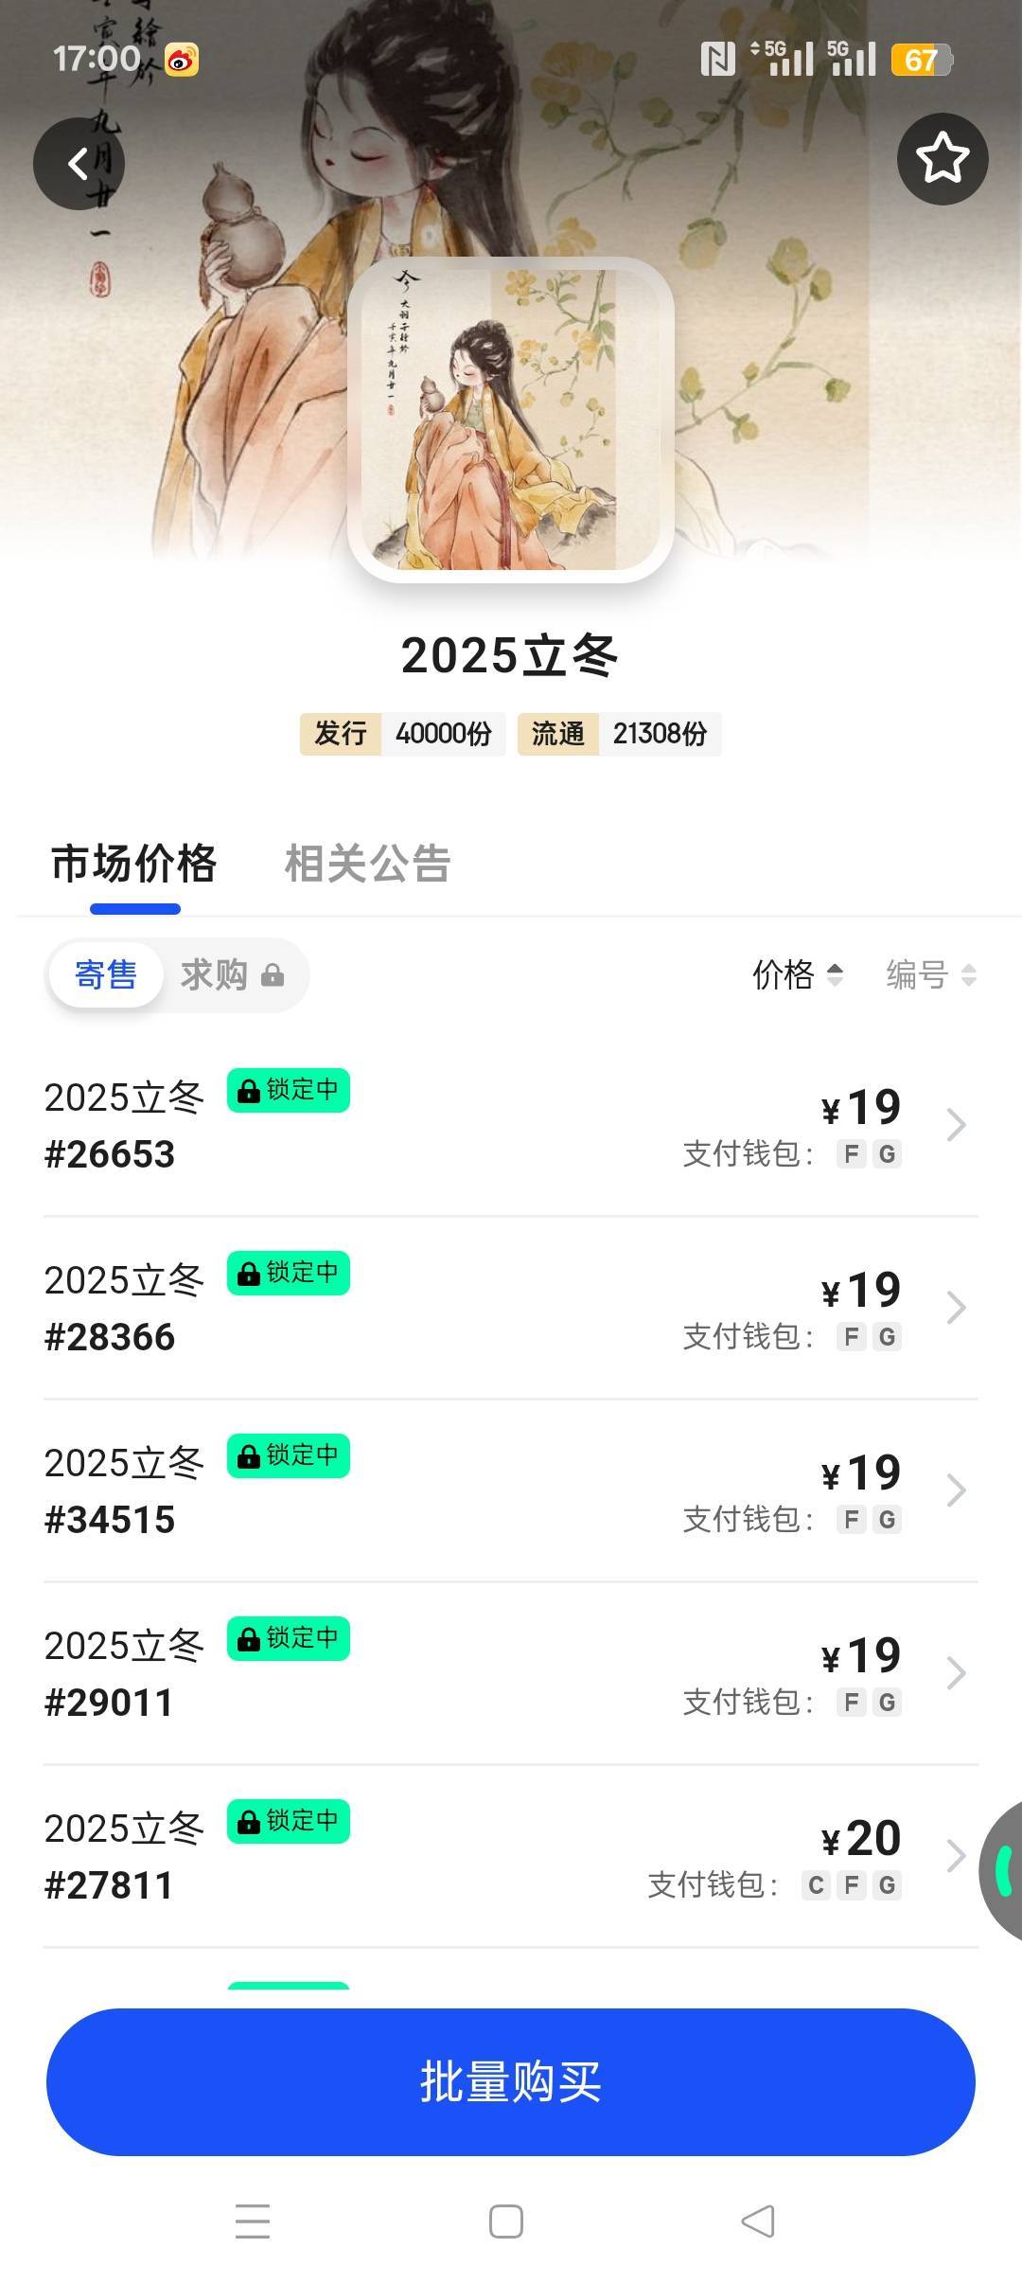Image resolution: width=1022 pixels, height=2284 pixels.
Task: Open listing #34515 priced ¥19
Action: click(x=511, y=1490)
